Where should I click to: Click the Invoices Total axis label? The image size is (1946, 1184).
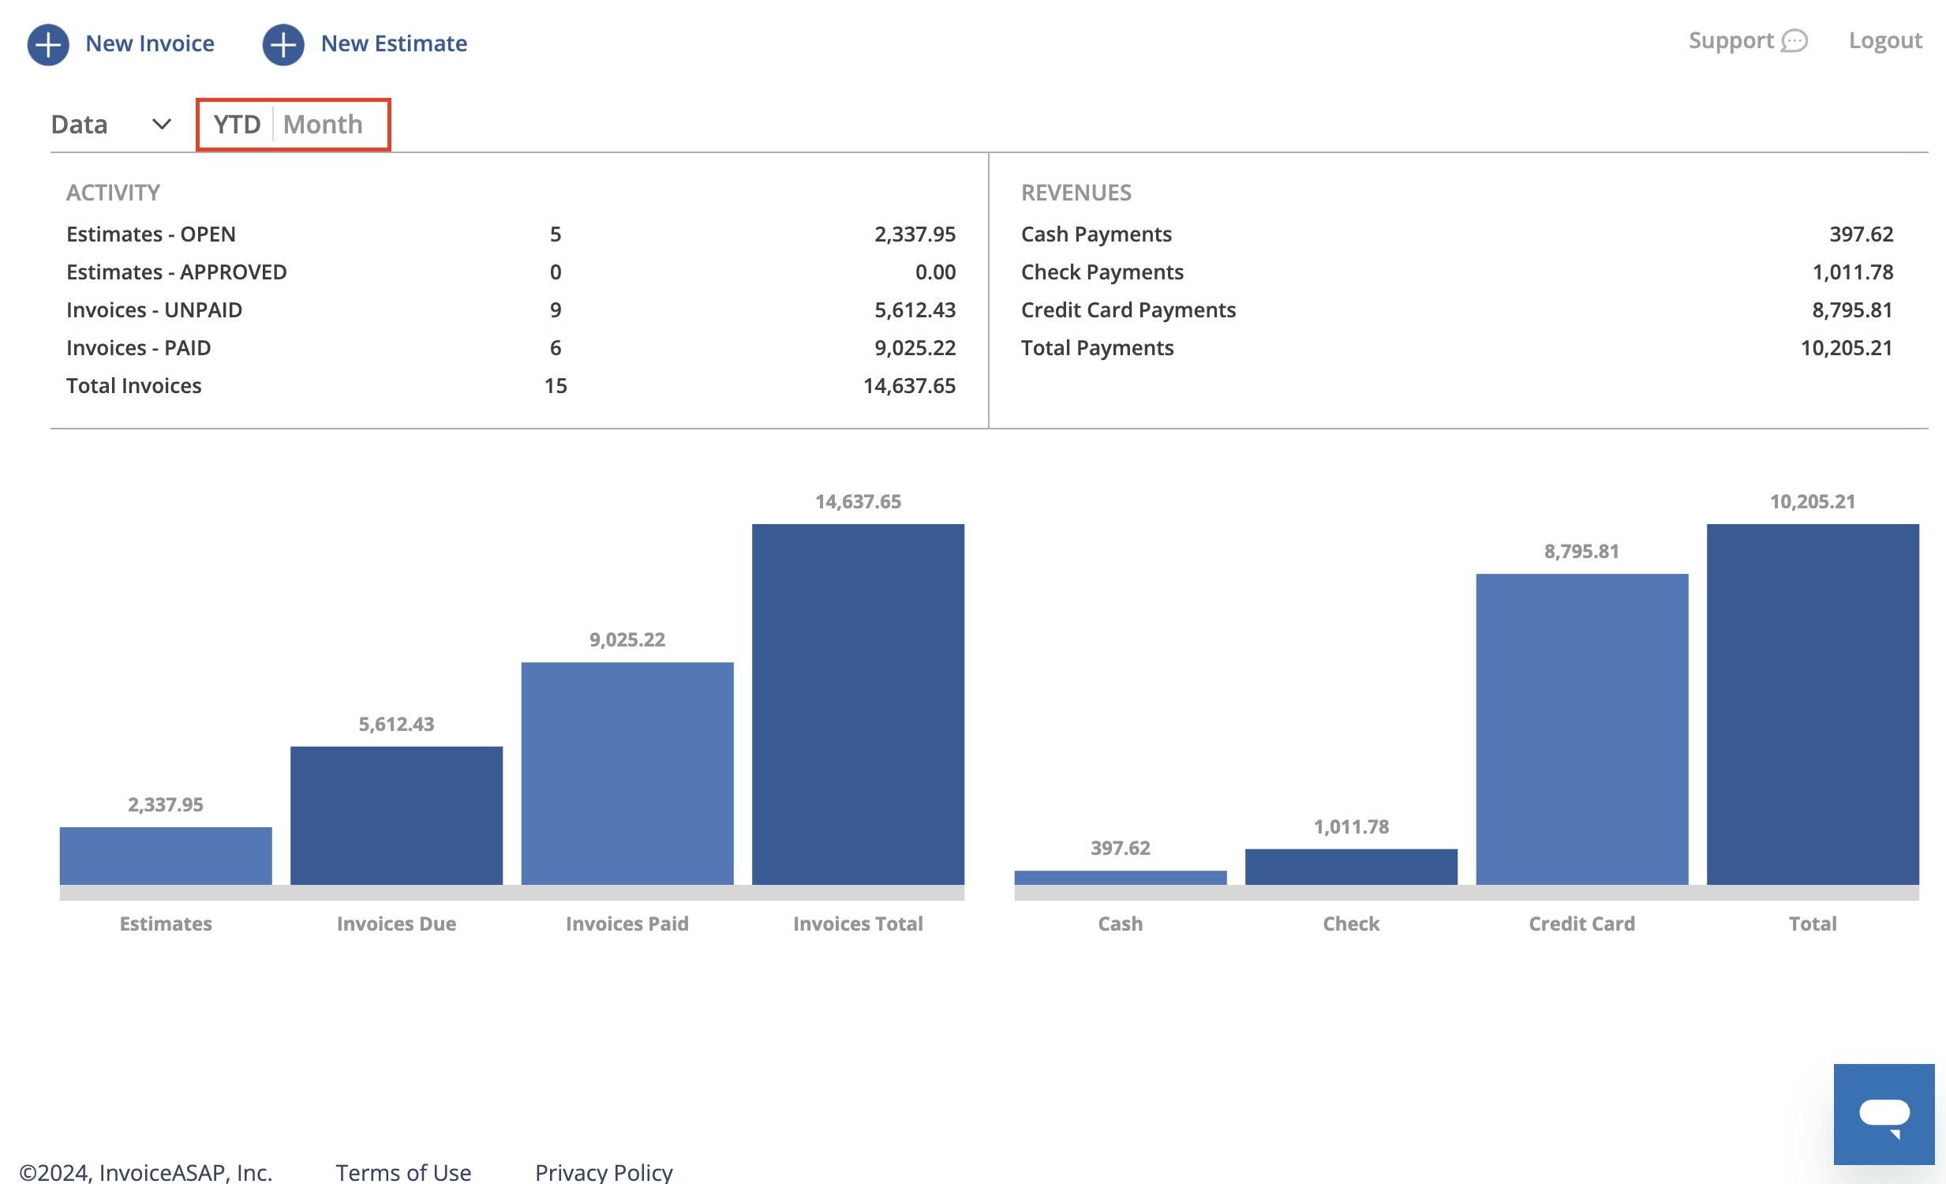pyautogui.click(x=858, y=924)
